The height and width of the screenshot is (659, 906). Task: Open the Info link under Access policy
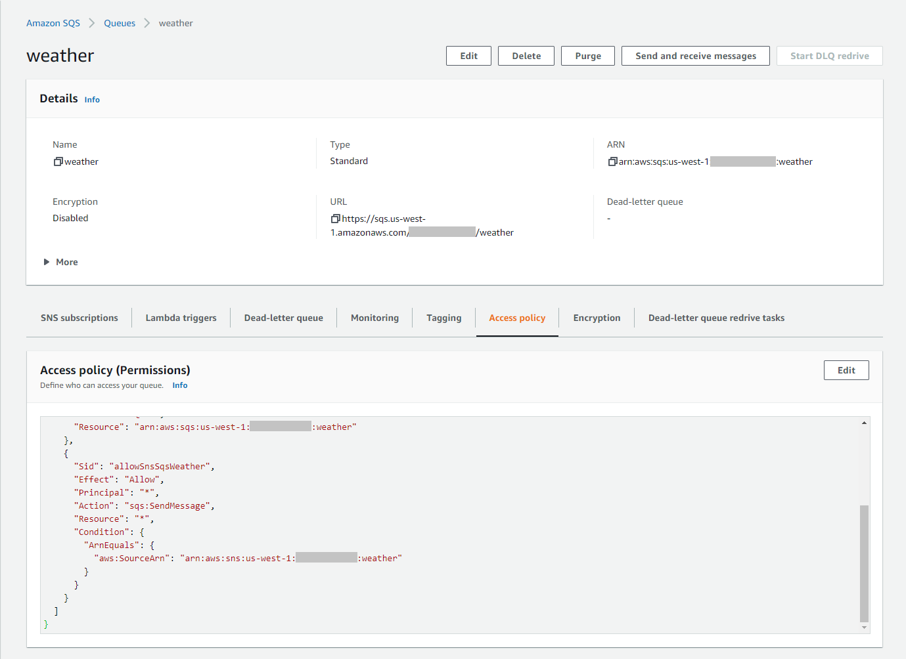click(180, 385)
